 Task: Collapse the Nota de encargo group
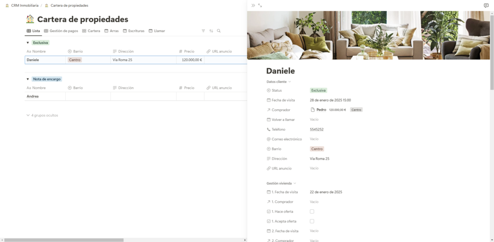pos(28,79)
